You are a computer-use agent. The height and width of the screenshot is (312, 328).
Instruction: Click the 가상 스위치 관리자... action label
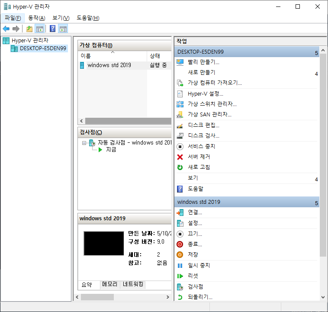click(x=212, y=104)
